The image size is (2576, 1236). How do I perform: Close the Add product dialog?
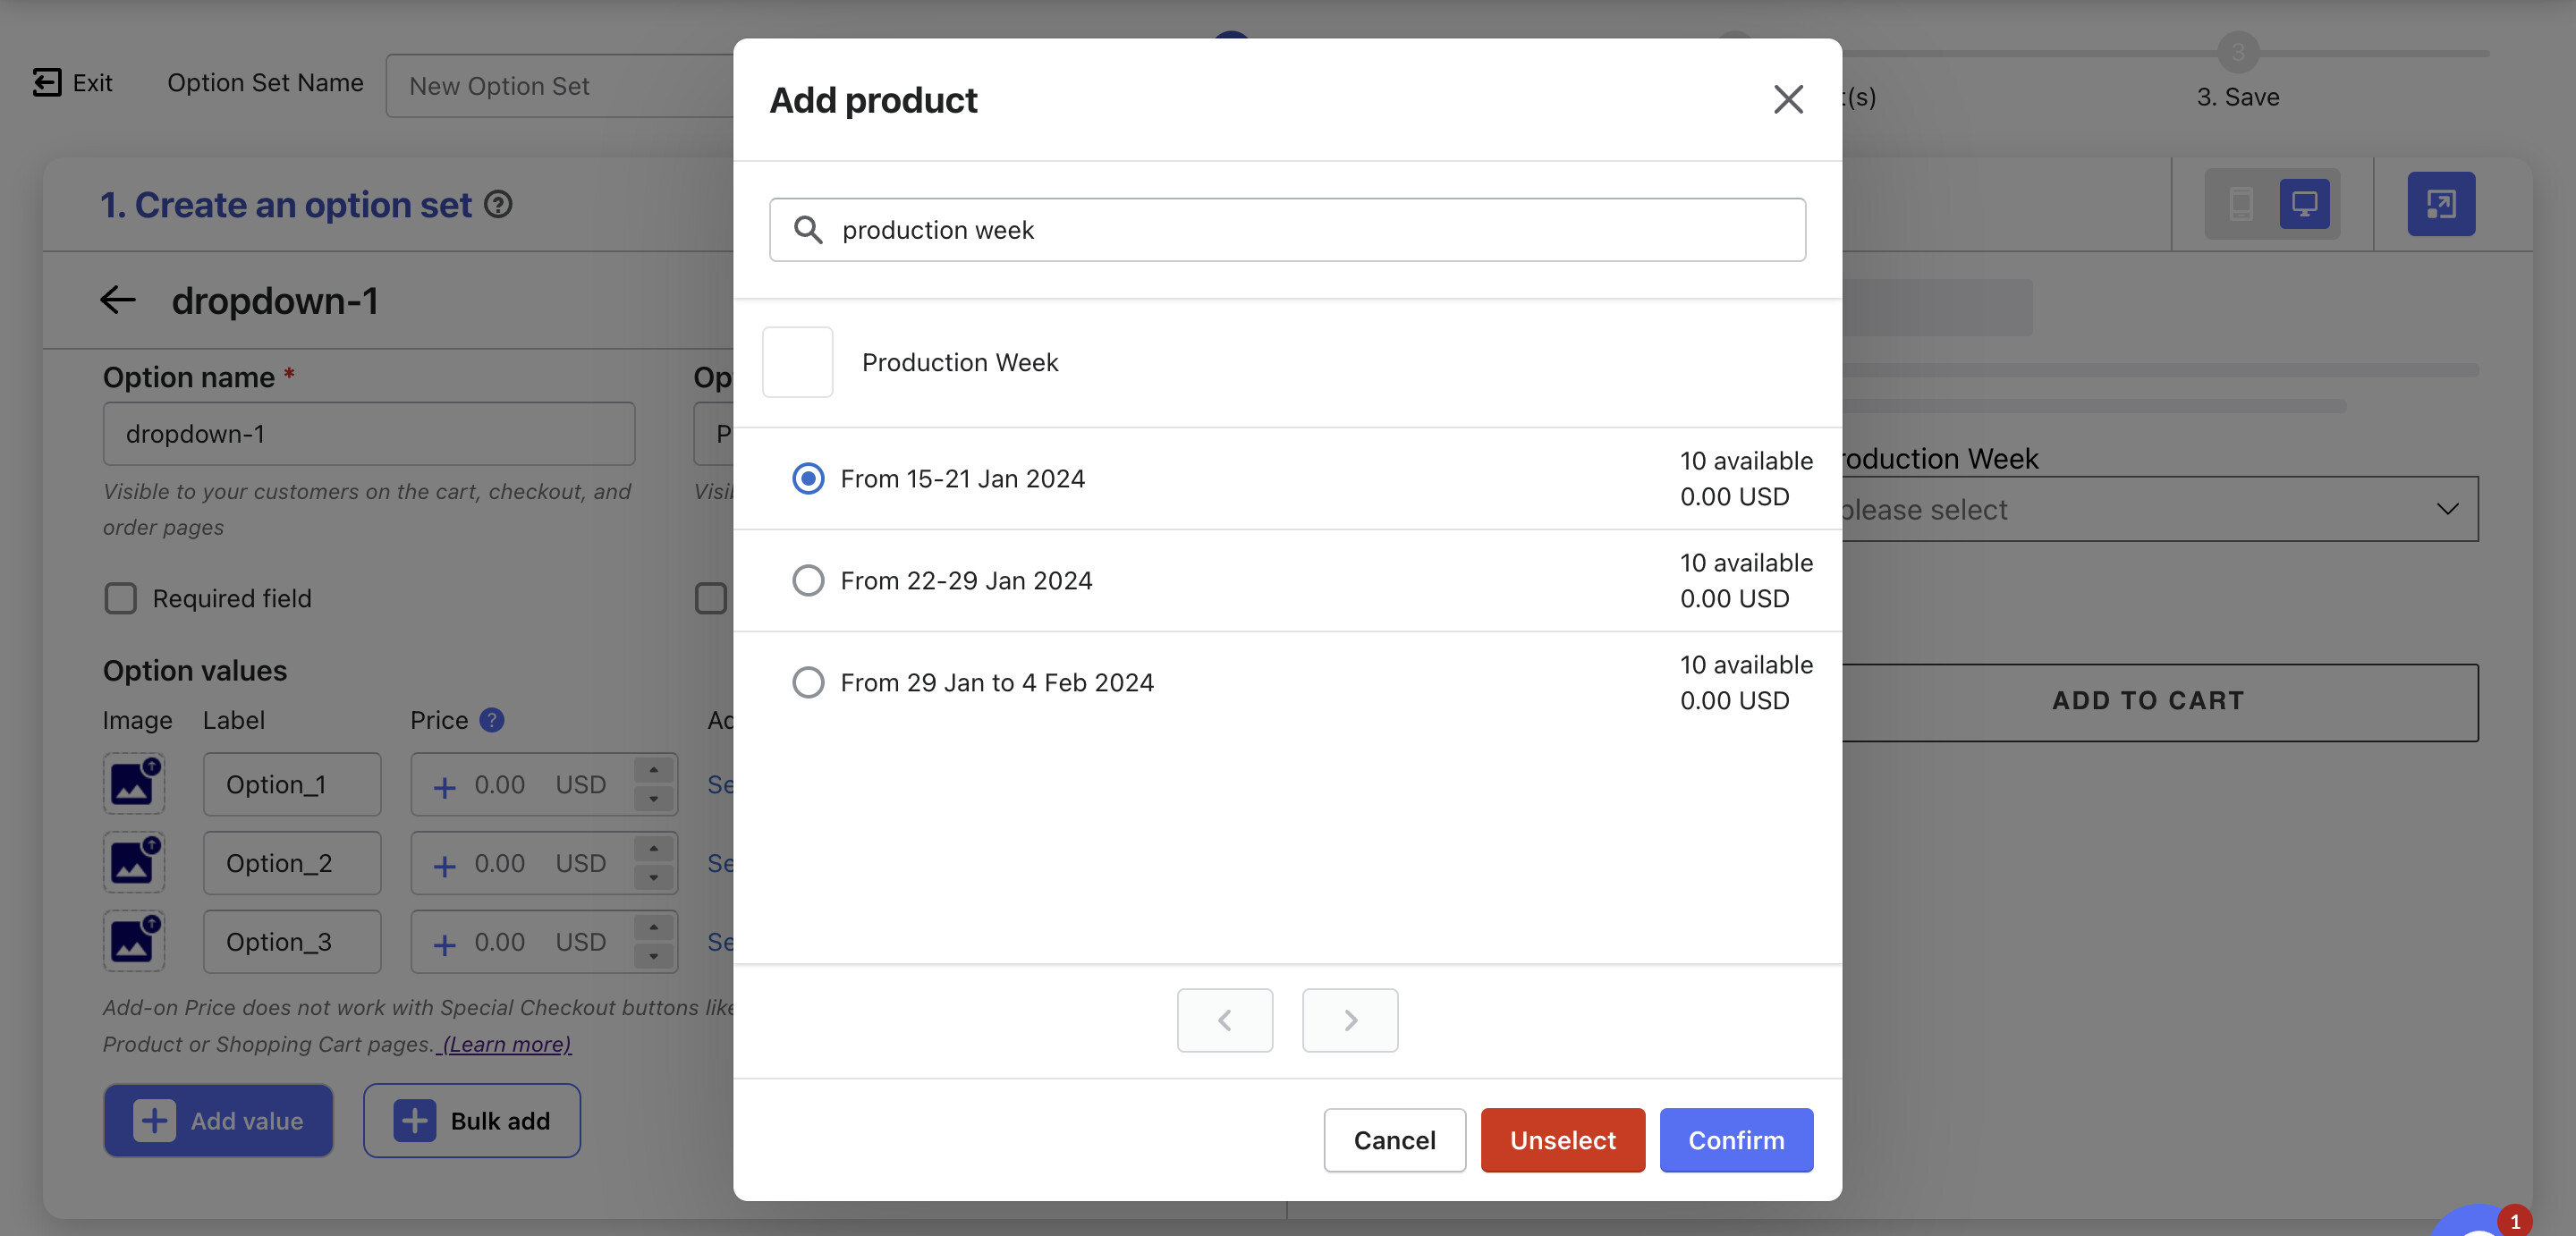[x=1787, y=99]
